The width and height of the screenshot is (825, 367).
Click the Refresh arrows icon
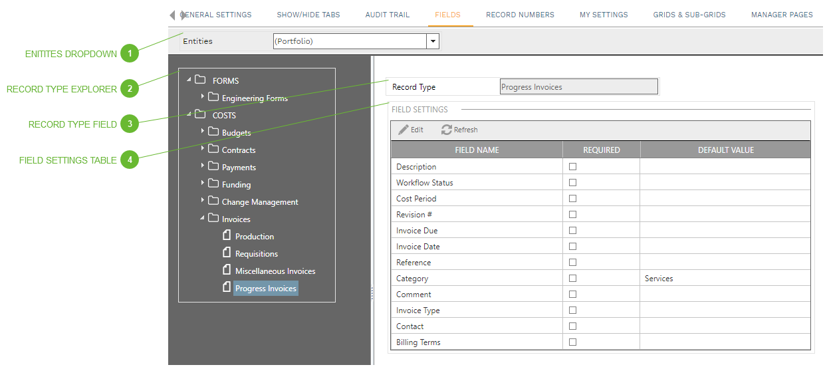(447, 130)
